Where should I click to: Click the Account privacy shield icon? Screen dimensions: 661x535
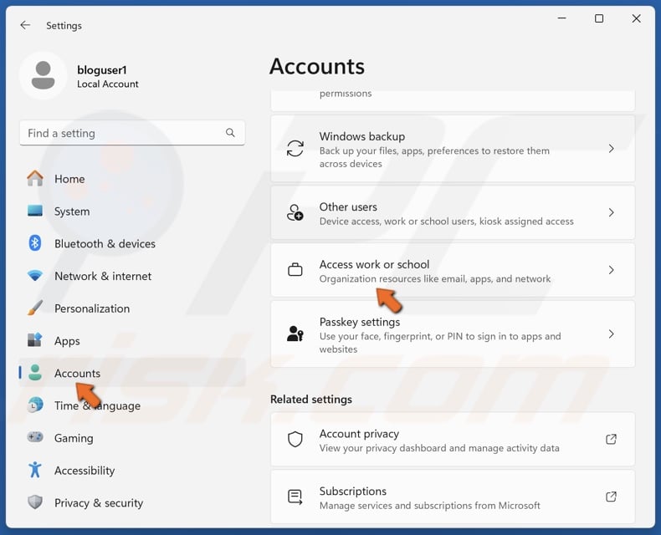pyautogui.click(x=295, y=440)
